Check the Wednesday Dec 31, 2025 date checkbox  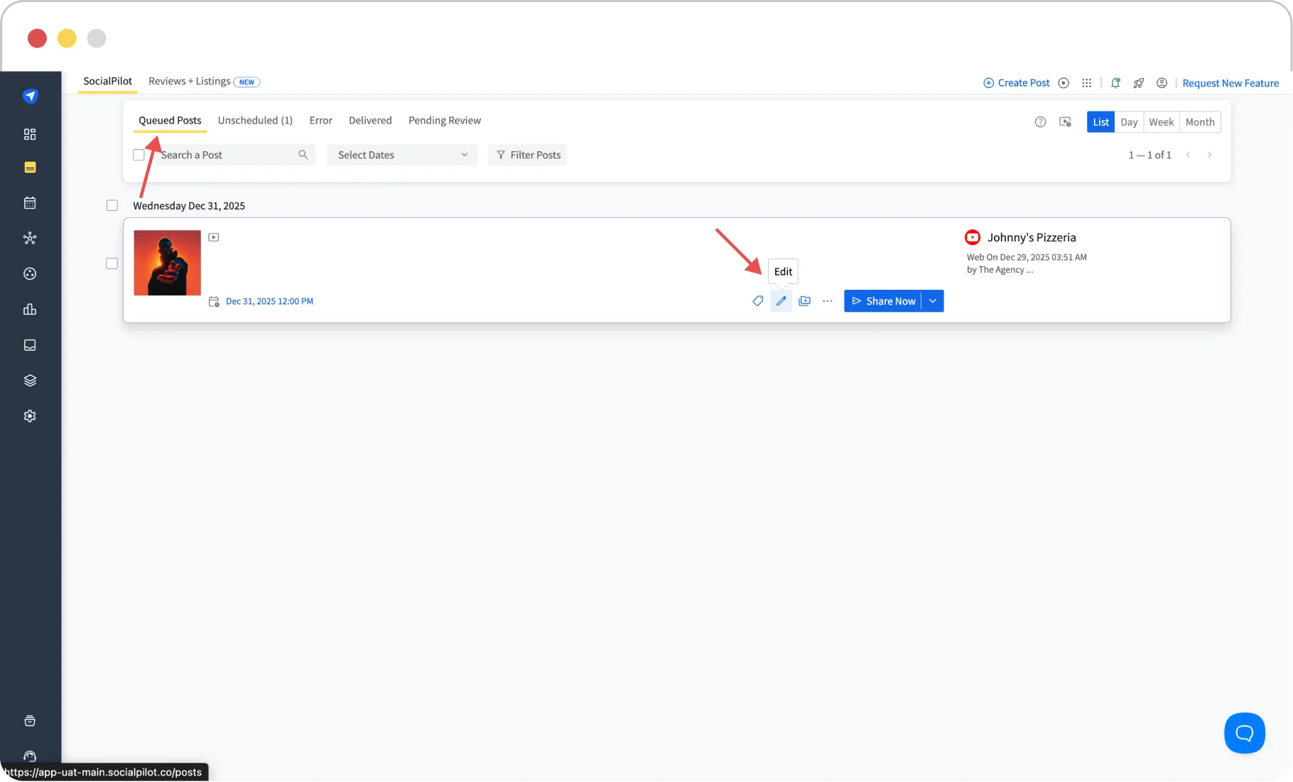[112, 205]
